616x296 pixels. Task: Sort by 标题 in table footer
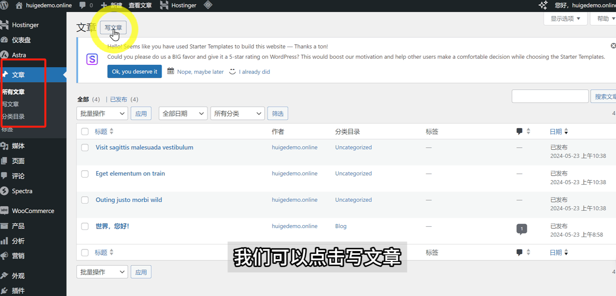click(104, 253)
